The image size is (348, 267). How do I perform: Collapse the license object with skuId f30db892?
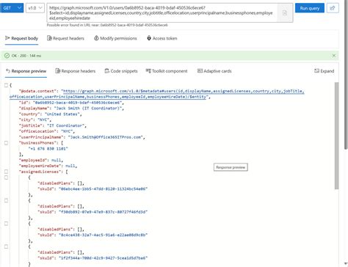coord(6,200)
